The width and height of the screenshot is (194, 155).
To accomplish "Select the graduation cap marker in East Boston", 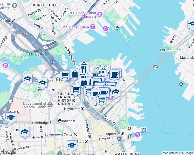I will tap(191, 24).
